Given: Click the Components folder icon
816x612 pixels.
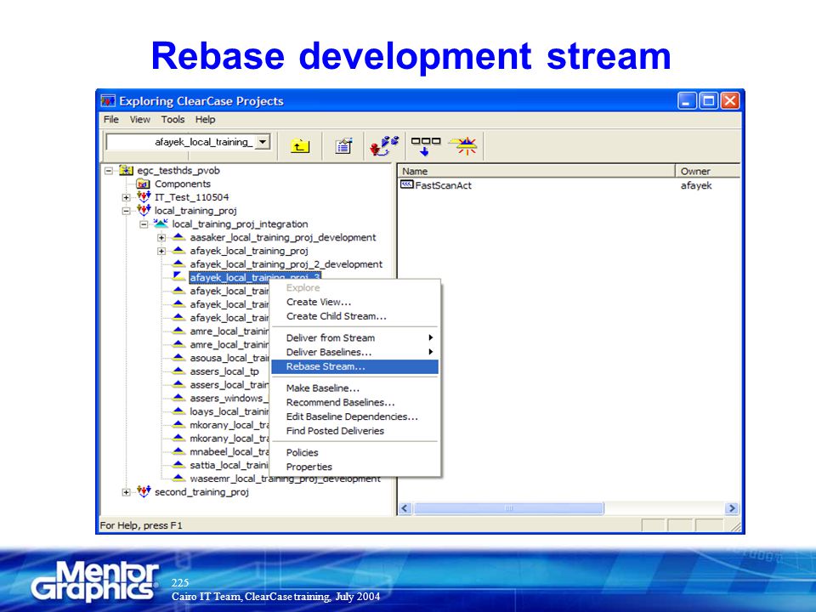Looking at the screenshot, I should pos(143,184).
